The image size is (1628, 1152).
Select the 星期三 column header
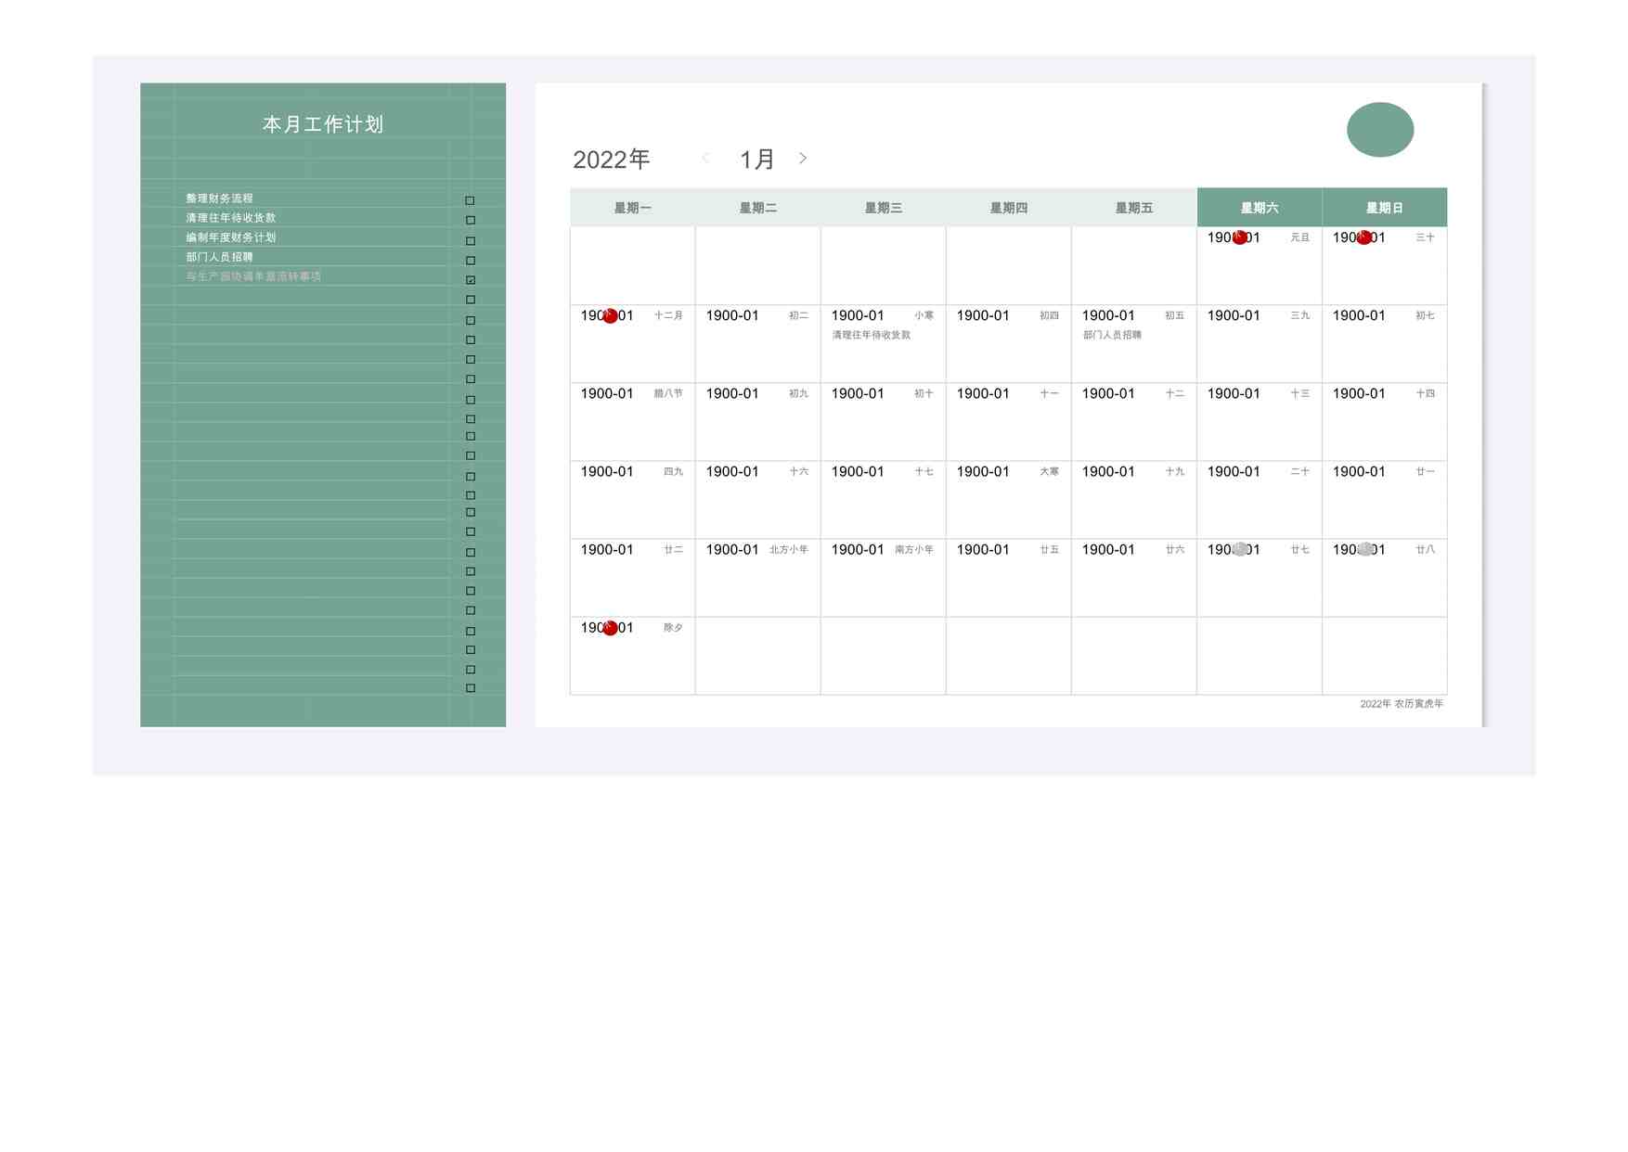point(883,208)
